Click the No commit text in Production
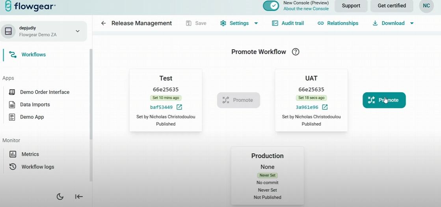 (268, 183)
